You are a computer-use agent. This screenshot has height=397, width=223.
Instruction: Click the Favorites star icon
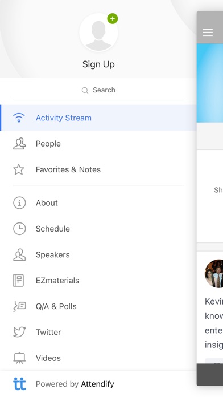19,169
